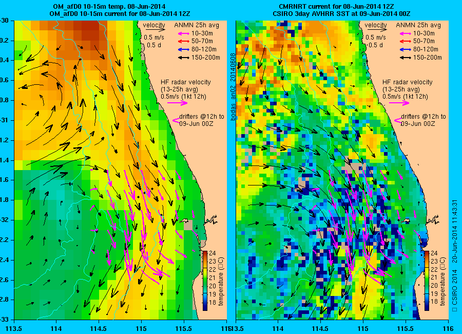Click blue 80-120m legend arrow in left panel
Screen dimensions: 462x334
pyautogui.click(x=184, y=49)
